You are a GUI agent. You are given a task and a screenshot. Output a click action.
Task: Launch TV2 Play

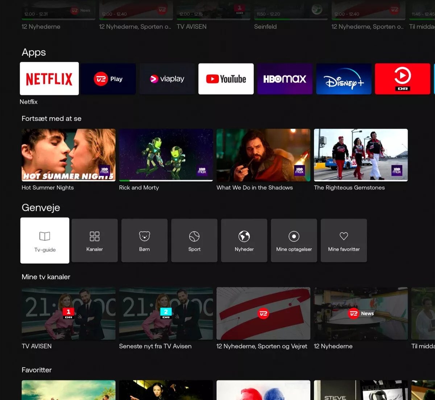(x=108, y=79)
